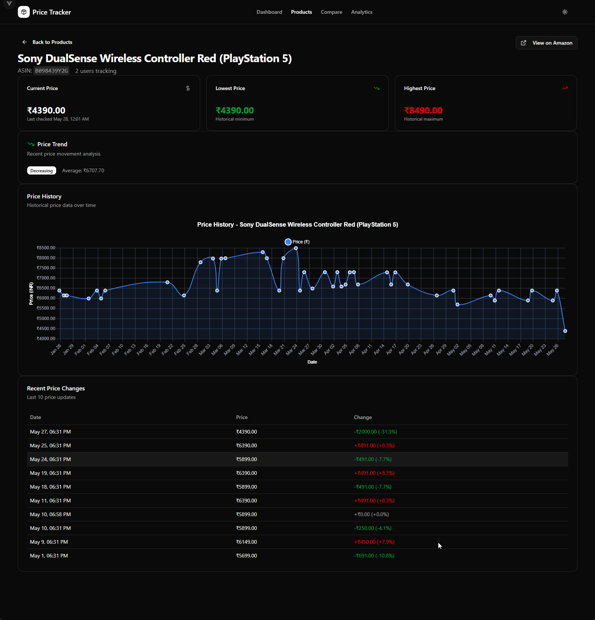Click the green ₹4390.00 lowest price value
Viewport: 595px width, 620px height.
[x=234, y=111]
